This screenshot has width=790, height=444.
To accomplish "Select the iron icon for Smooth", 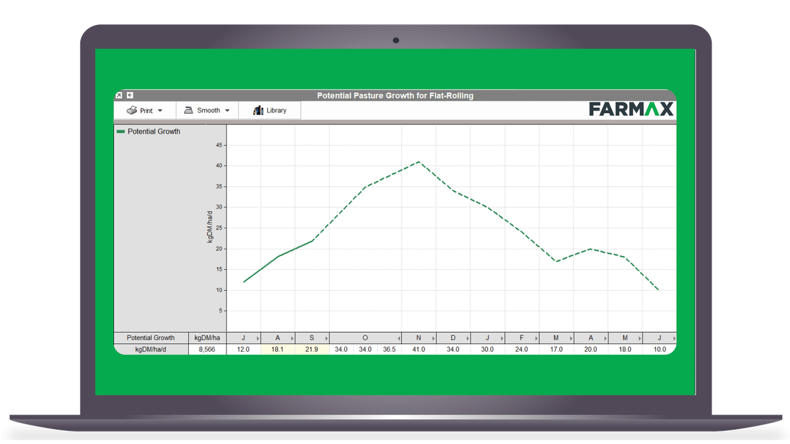I will pyautogui.click(x=189, y=110).
